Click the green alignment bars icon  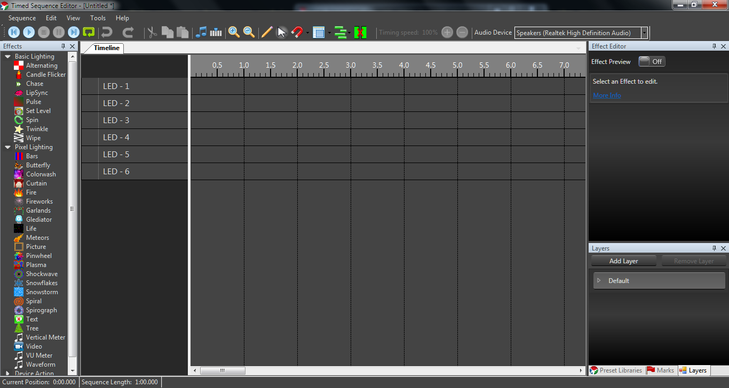click(340, 33)
